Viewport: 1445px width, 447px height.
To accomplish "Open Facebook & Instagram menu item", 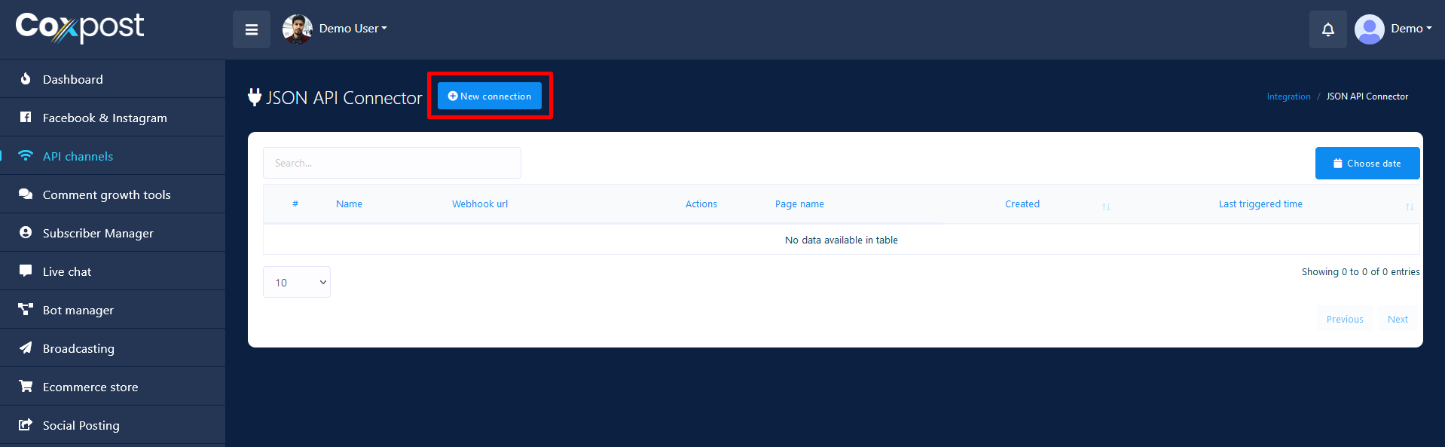I will (105, 118).
